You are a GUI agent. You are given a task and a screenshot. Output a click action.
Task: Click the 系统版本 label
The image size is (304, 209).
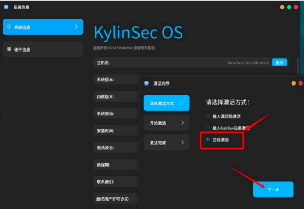pos(105,80)
